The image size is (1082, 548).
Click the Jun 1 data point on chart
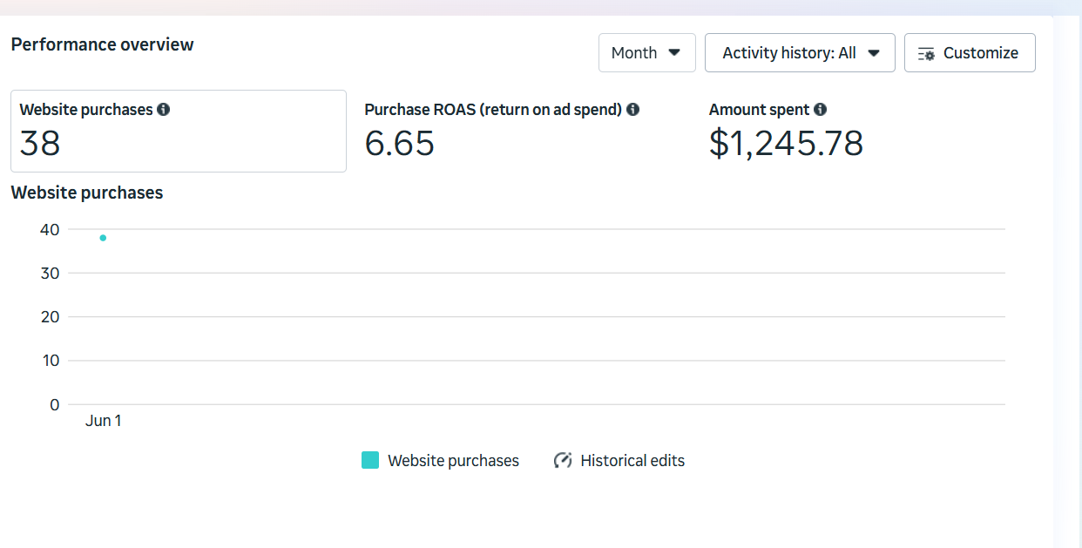(x=103, y=238)
